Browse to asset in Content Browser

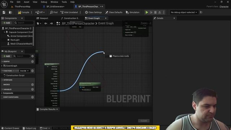[x=10, y=12]
